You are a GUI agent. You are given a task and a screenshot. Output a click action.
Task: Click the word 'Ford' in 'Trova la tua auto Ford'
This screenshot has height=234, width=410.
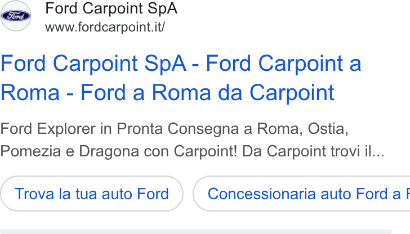[153, 193]
